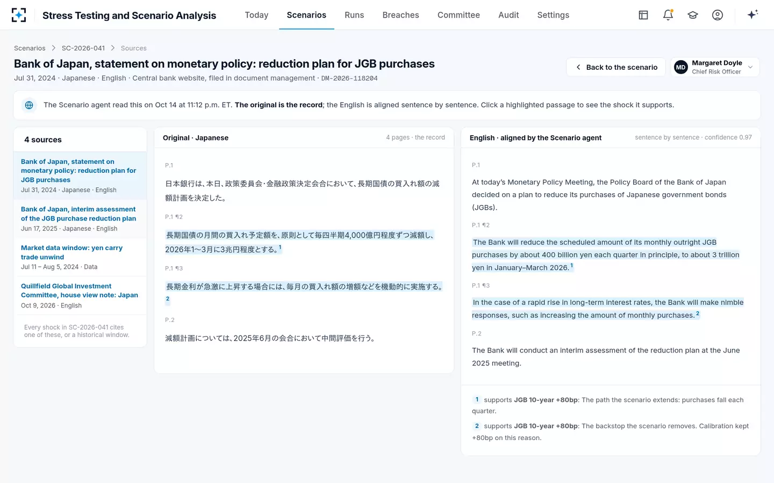Open the notifications bell
The height and width of the screenshot is (483, 774).
(668, 15)
